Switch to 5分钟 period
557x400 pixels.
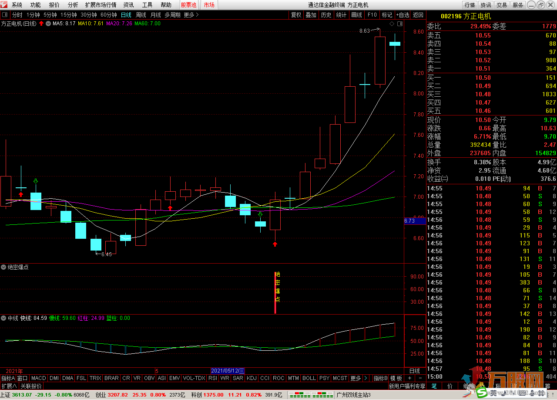(x=50, y=15)
